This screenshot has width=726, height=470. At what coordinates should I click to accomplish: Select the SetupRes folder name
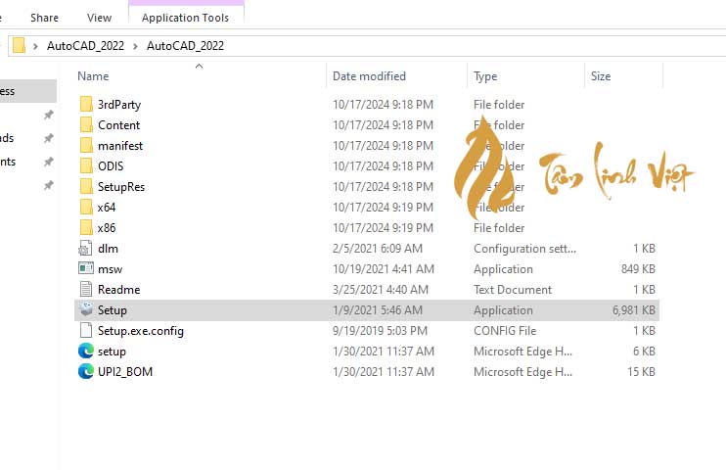[121, 187]
